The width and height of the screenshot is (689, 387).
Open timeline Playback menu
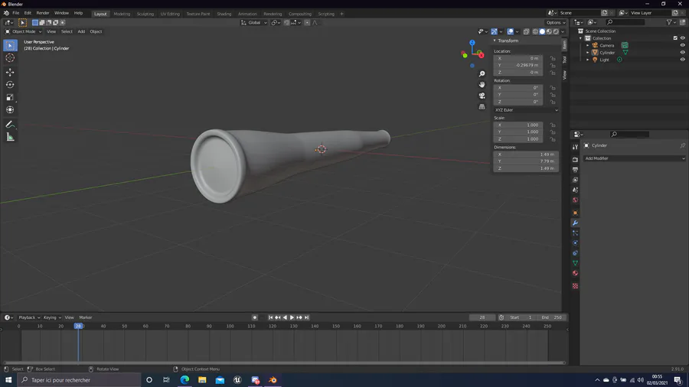29,317
